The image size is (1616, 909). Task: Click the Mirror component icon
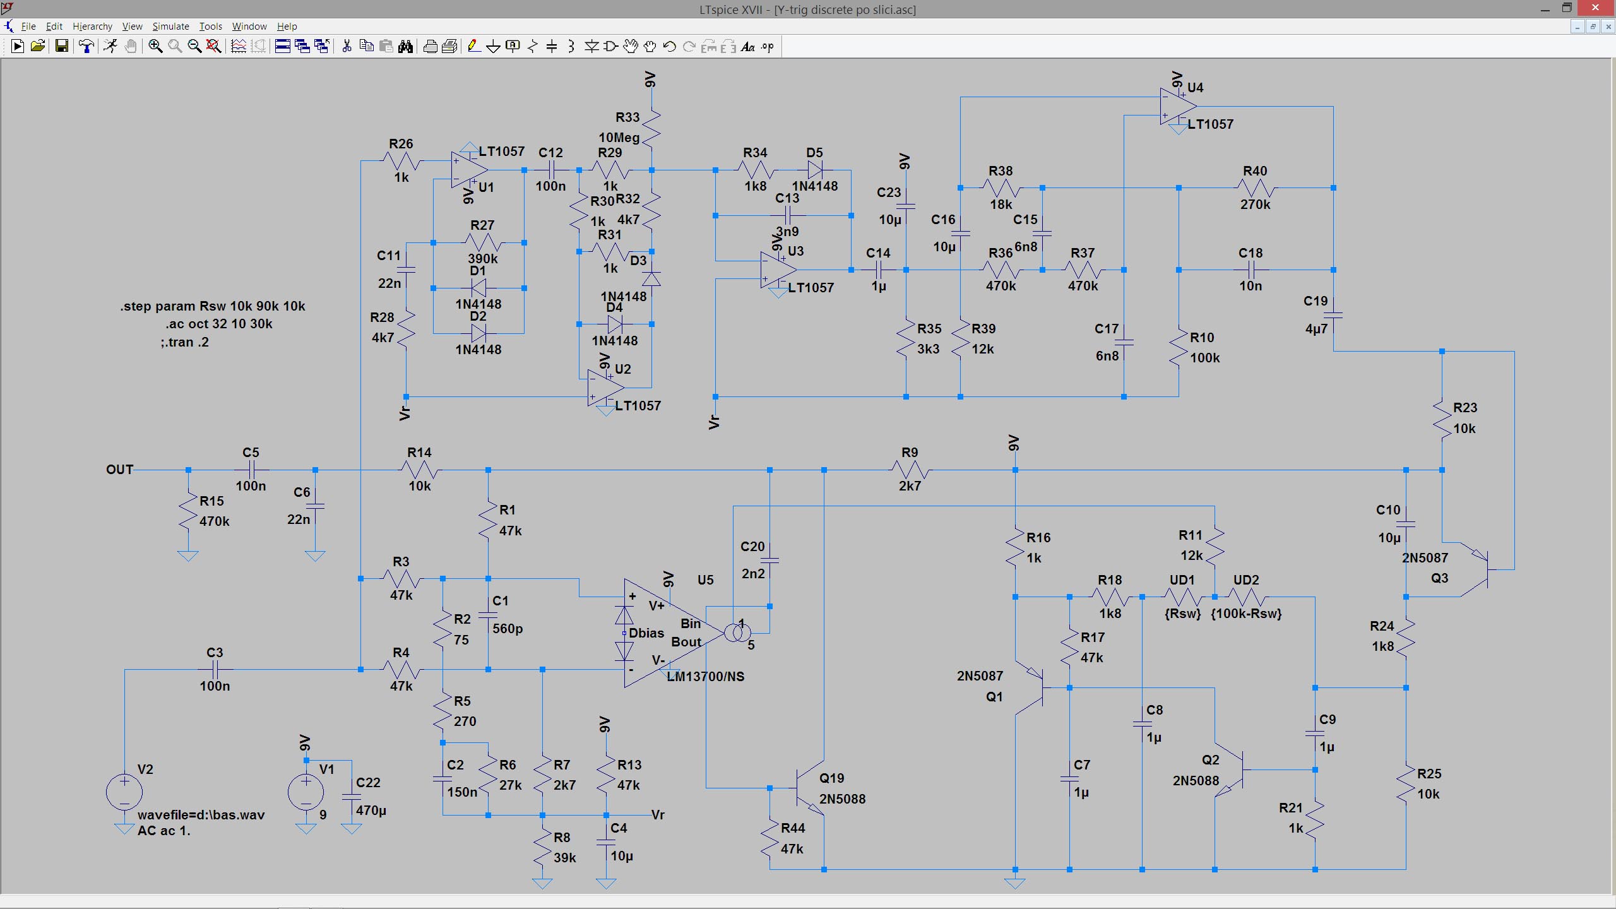tap(728, 46)
